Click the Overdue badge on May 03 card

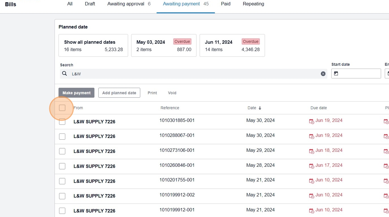coord(182,42)
